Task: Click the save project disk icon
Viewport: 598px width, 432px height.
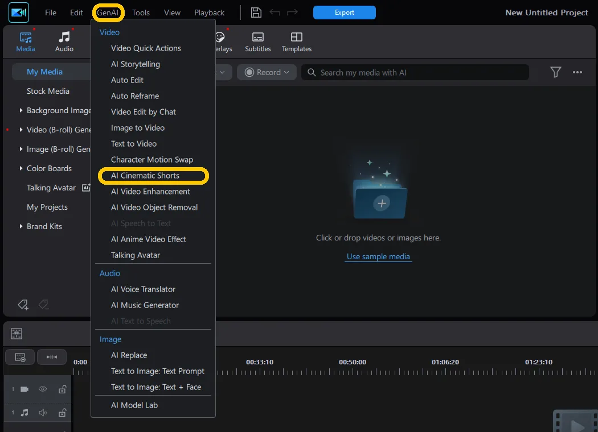Action: click(x=256, y=13)
